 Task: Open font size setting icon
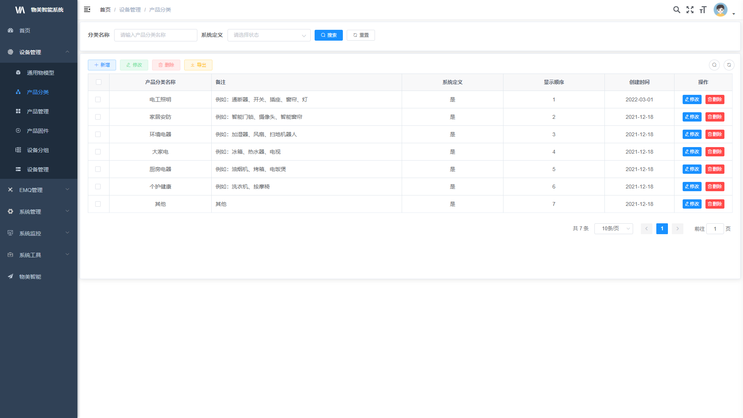[703, 10]
